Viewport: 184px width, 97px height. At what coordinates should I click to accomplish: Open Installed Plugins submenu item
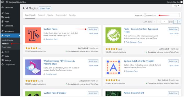coord(7,40)
